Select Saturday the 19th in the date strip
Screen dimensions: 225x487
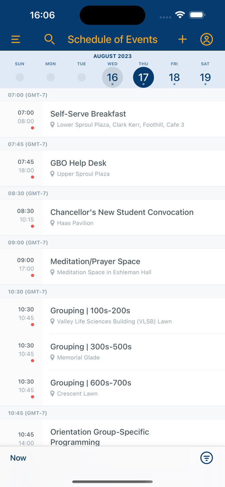click(205, 77)
